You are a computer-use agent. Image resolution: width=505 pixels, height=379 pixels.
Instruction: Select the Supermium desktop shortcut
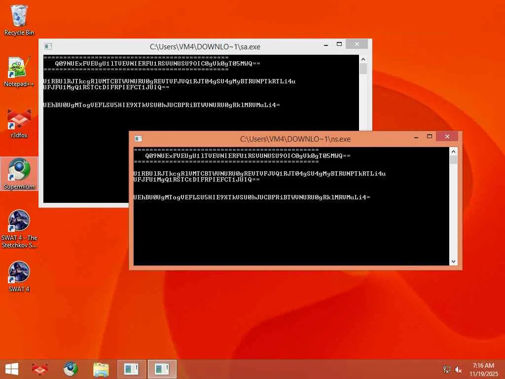[x=19, y=174]
